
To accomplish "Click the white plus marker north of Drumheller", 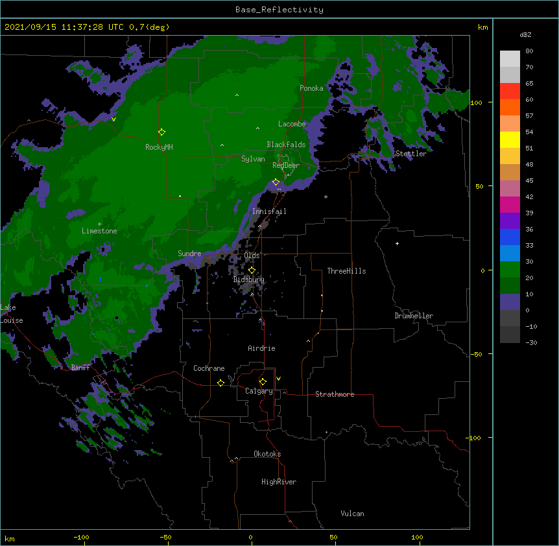I will click(397, 243).
